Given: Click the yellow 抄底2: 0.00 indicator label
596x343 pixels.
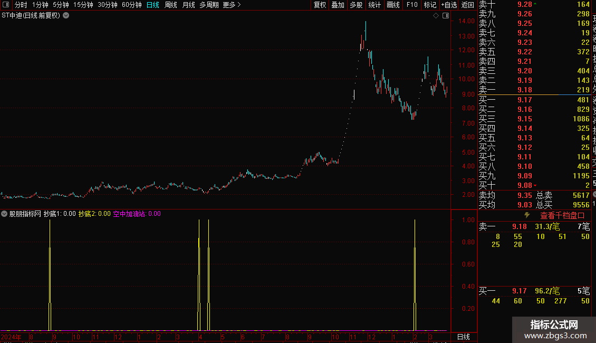Looking at the screenshot, I should [x=94, y=214].
